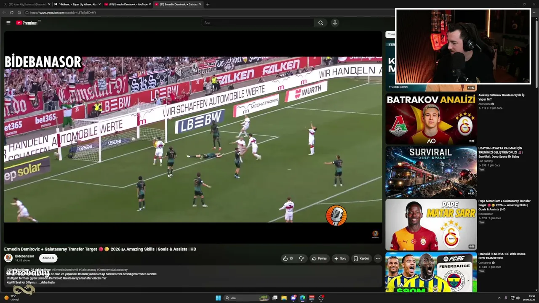Open Batrakov Analizi video thumbnail
This screenshot has height=303, width=539.
coord(431,119)
